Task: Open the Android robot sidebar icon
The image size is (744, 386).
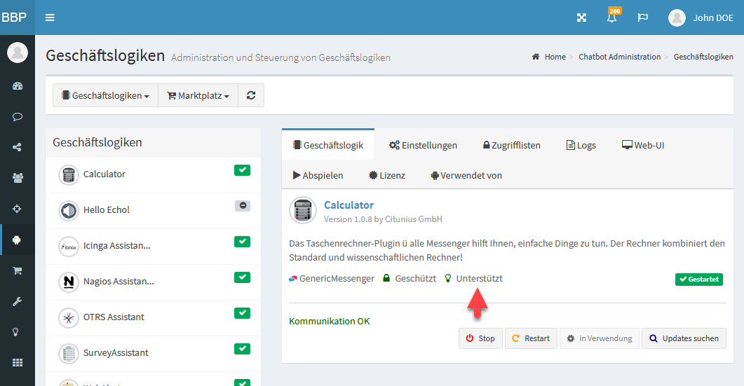Action: tap(18, 240)
